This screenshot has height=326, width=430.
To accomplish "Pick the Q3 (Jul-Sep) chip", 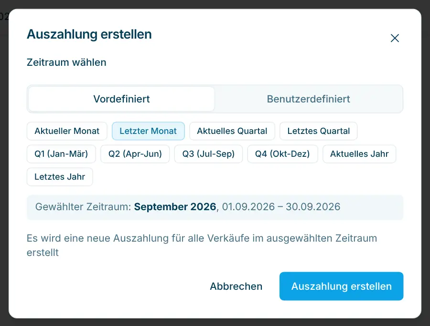I will coord(208,154).
